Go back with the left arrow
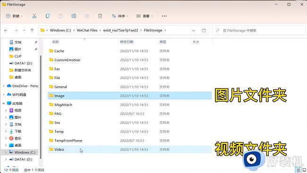The height and width of the screenshot is (173, 307). [6, 30]
